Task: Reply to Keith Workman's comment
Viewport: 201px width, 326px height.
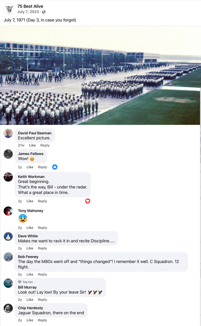Action: (42, 201)
